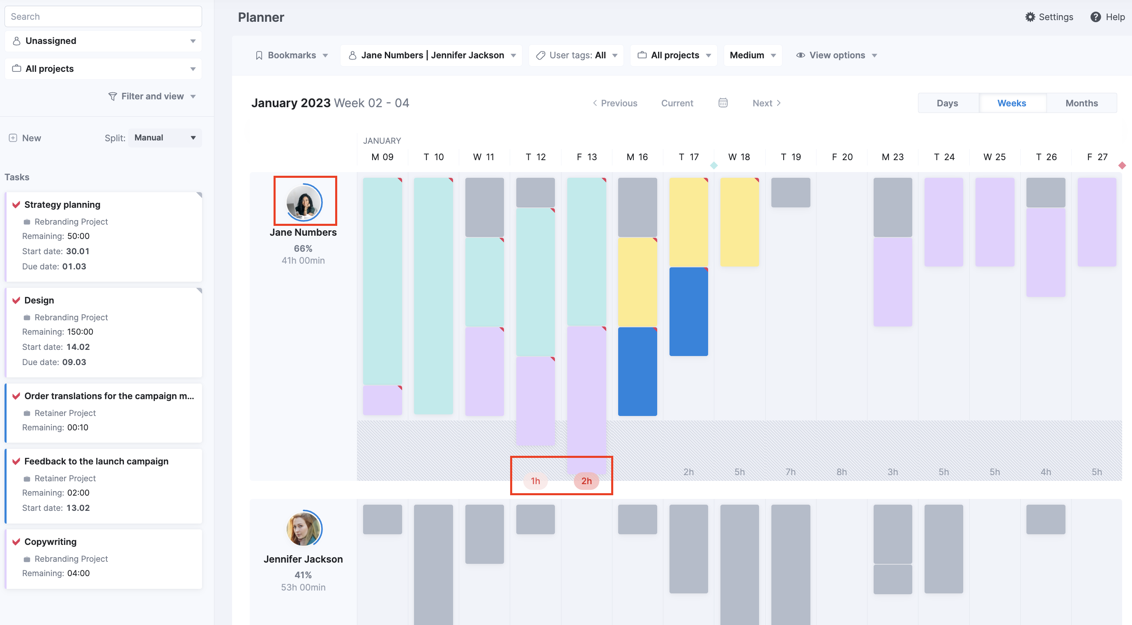Switch to the Weeks view tab
Screen dimensions: 1132x625
[x=1012, y=103]
